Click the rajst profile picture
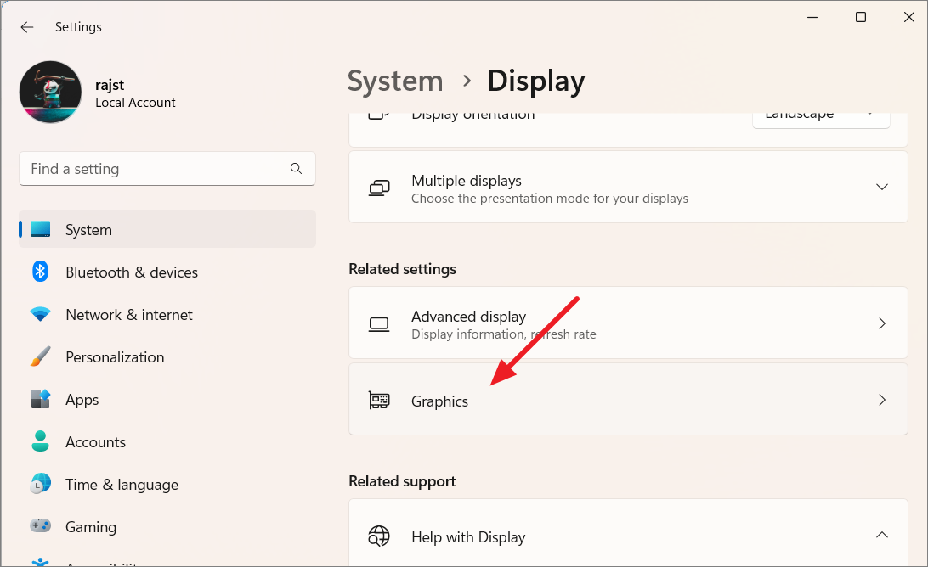928x567 pixels. click(50, 91)
